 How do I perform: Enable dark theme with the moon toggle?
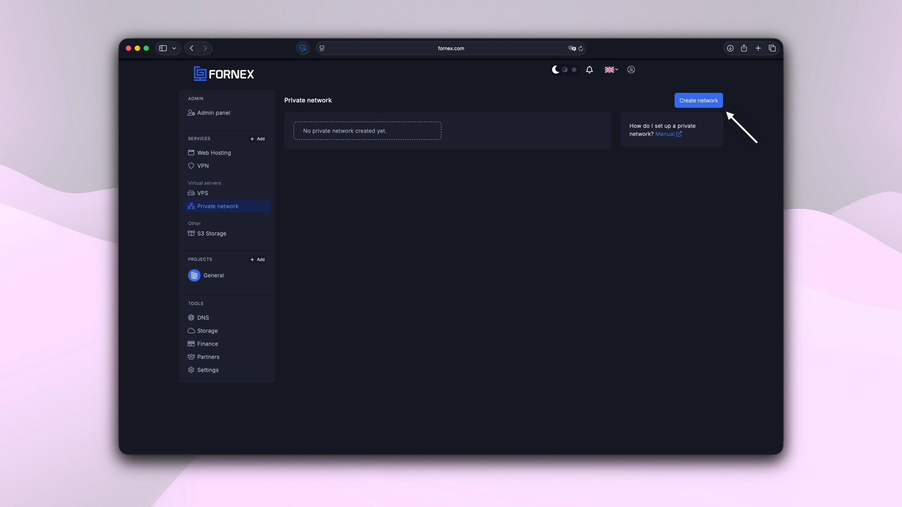[x=556, y=69]
